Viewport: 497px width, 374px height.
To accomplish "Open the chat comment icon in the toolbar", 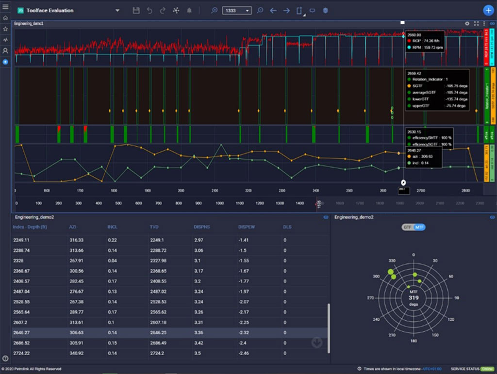I will [313, 10].
